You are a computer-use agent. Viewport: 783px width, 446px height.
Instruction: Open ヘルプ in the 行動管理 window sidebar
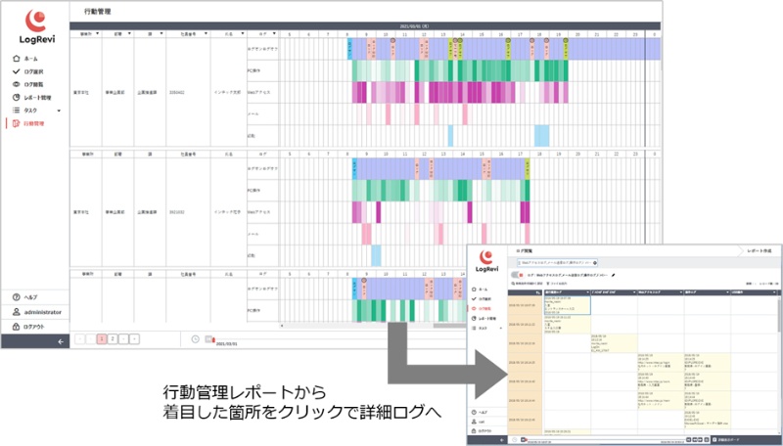(25, 296)
